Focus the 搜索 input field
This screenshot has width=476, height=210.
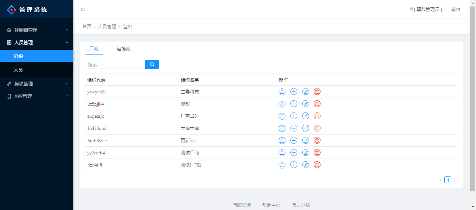(115, 64)
